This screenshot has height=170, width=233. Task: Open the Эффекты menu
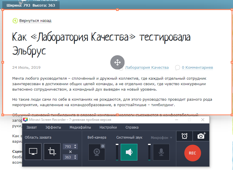[53, 127]
